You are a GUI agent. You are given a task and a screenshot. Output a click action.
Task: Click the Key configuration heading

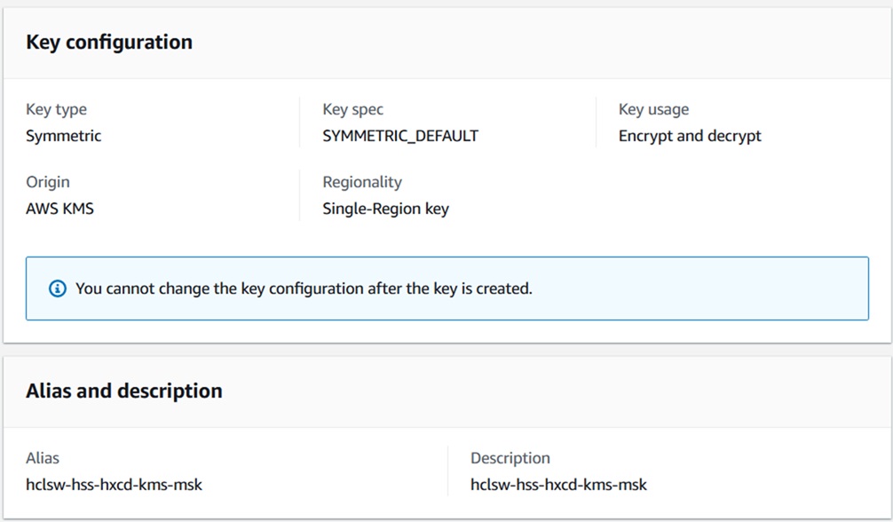pyautogui.click(x=109, y=43)
